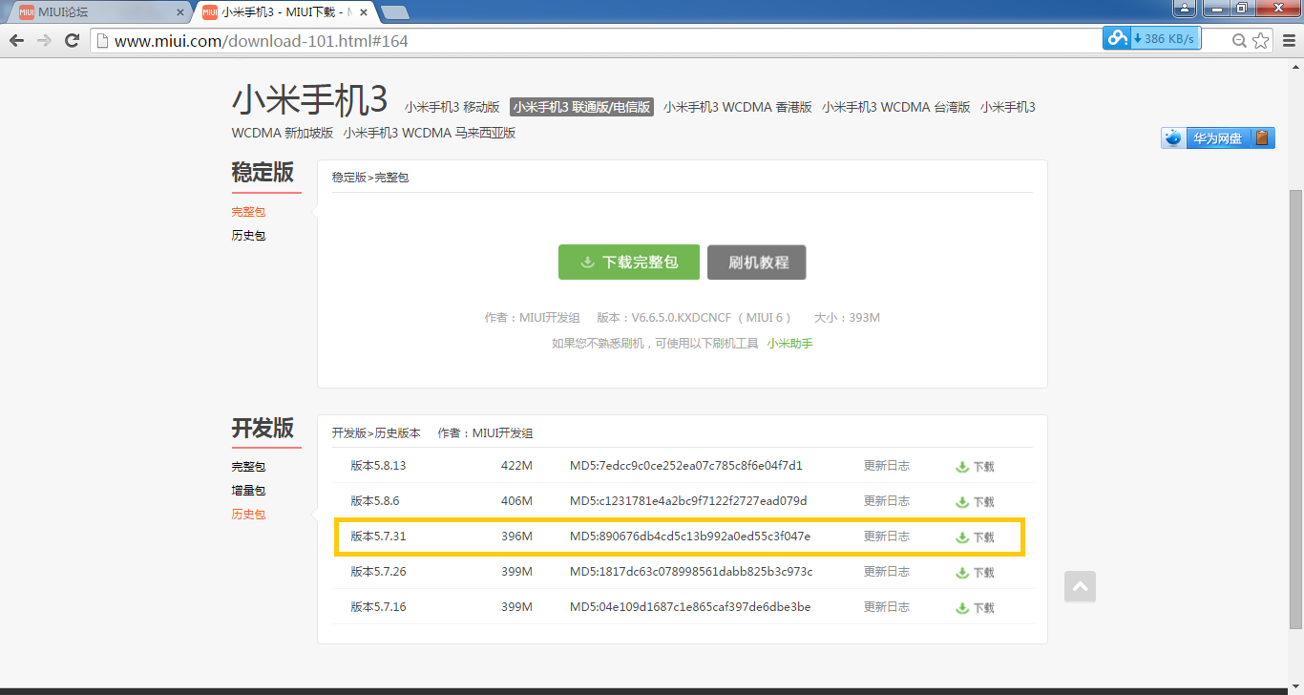This screenshot has height=695, width=1304.
Task: Click the back-to-top arrow button
Action: (1080, 587)
